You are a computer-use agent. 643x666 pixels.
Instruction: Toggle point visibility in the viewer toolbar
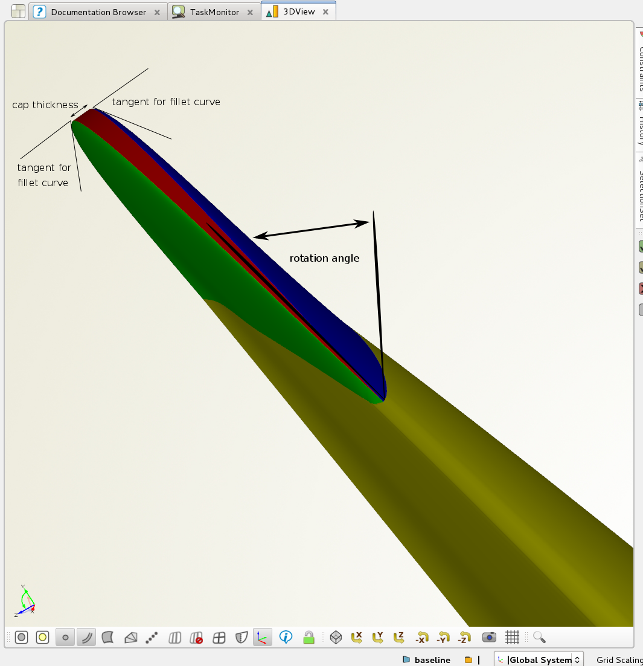(x=65, y=637)
